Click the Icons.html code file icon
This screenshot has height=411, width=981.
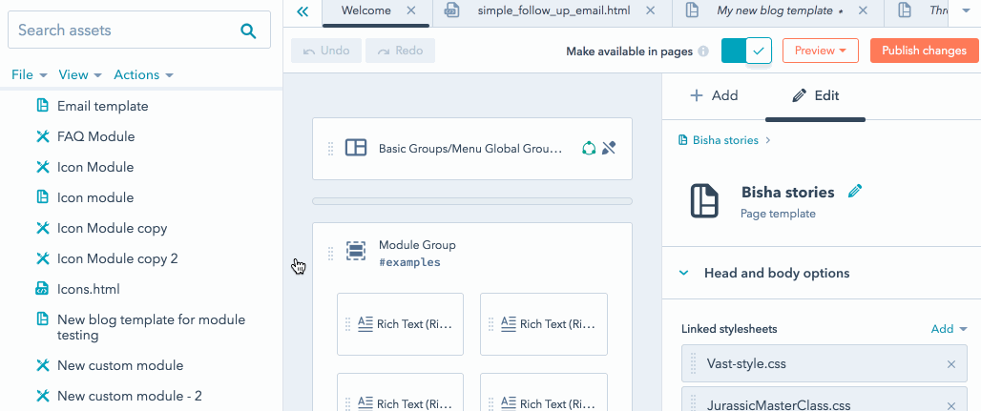click(42, 289)
